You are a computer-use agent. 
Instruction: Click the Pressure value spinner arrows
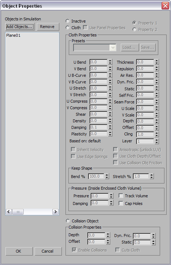point(111,196)
